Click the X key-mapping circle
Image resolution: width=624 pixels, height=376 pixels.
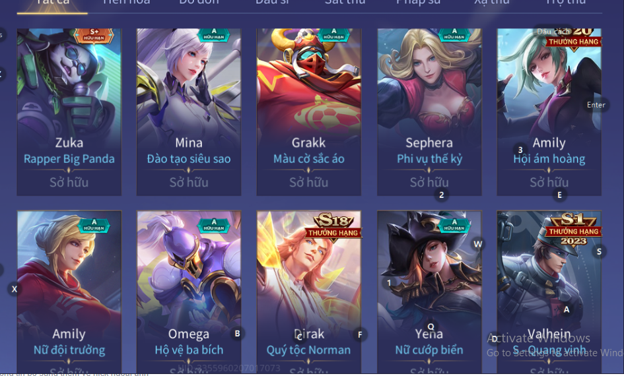[x=15, y=289]
